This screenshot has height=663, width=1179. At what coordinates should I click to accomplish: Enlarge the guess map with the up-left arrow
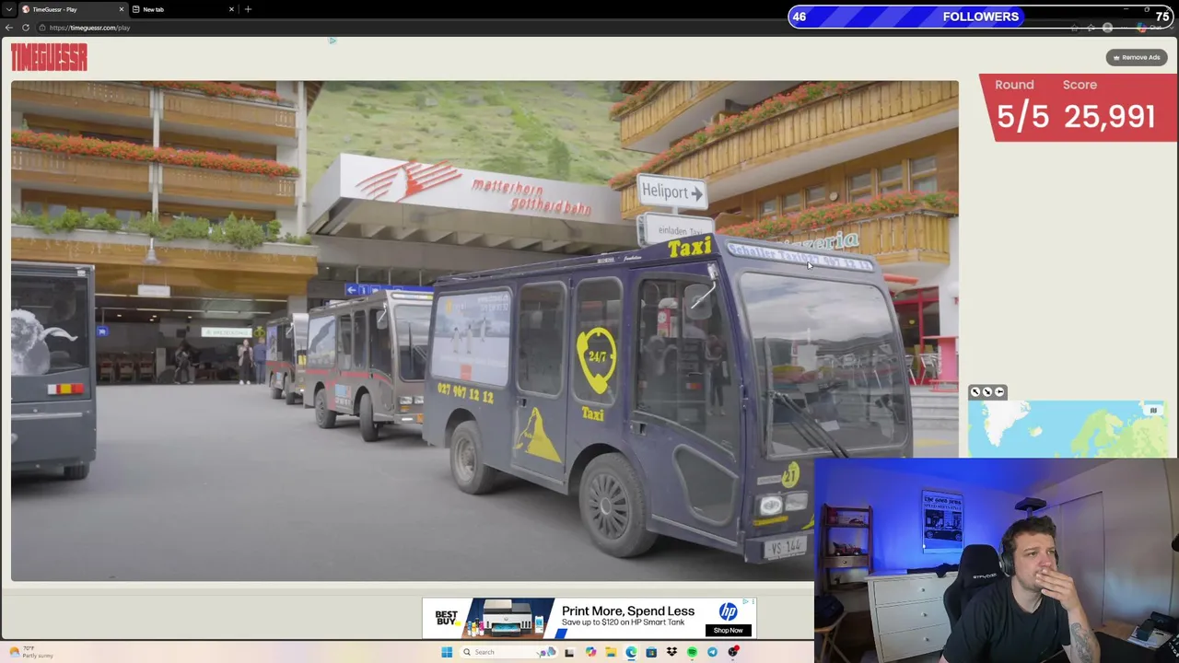975,392
